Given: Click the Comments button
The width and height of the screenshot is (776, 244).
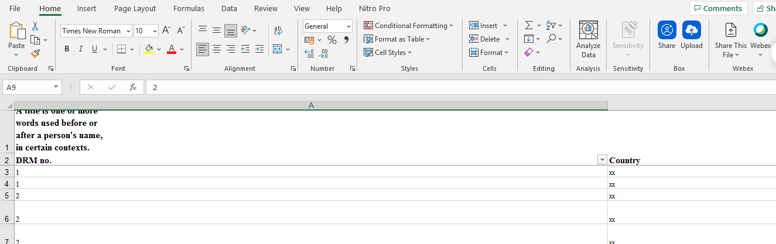Looking at the screenshot, I should pyautogui.click(x=717, y=8).
